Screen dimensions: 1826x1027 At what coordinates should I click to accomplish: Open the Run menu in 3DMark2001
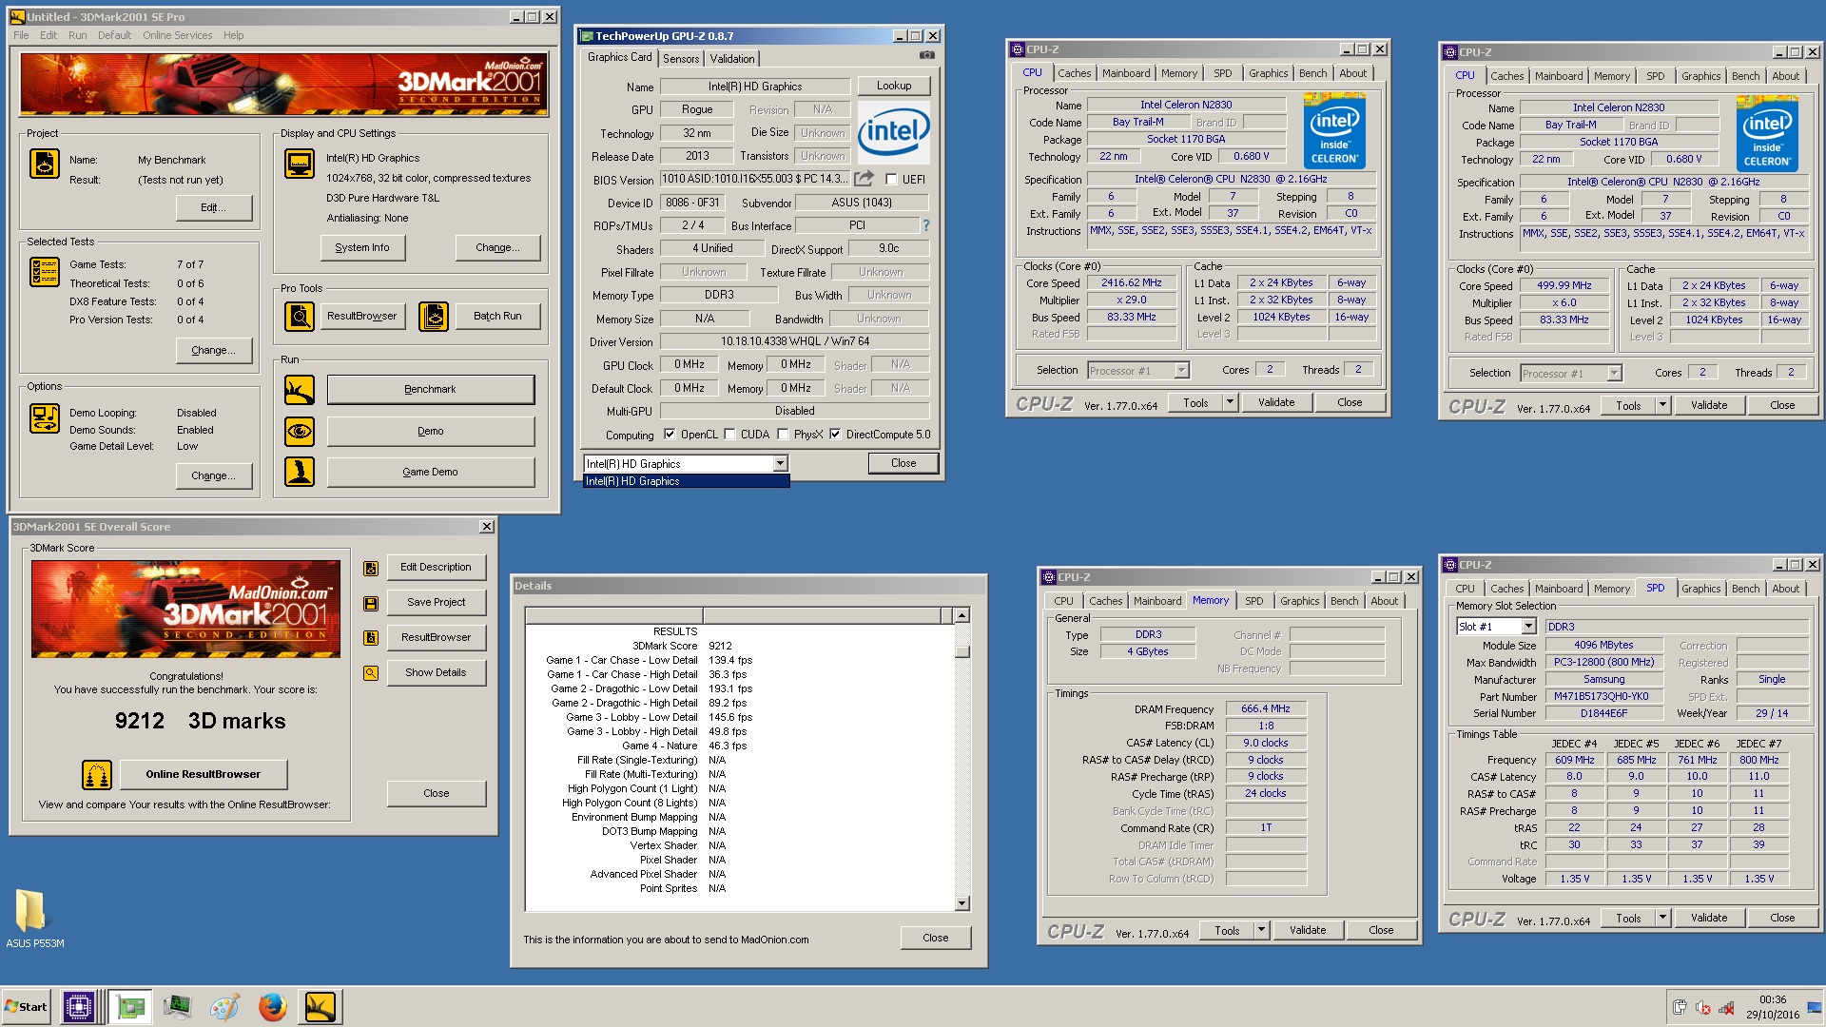point(77,35)
